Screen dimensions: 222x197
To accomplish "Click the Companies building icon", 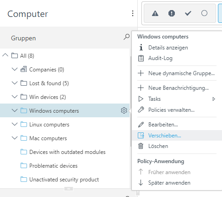I will [24, 69].
